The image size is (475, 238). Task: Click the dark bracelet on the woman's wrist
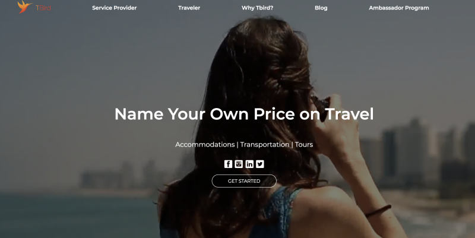tap(378, 211)
